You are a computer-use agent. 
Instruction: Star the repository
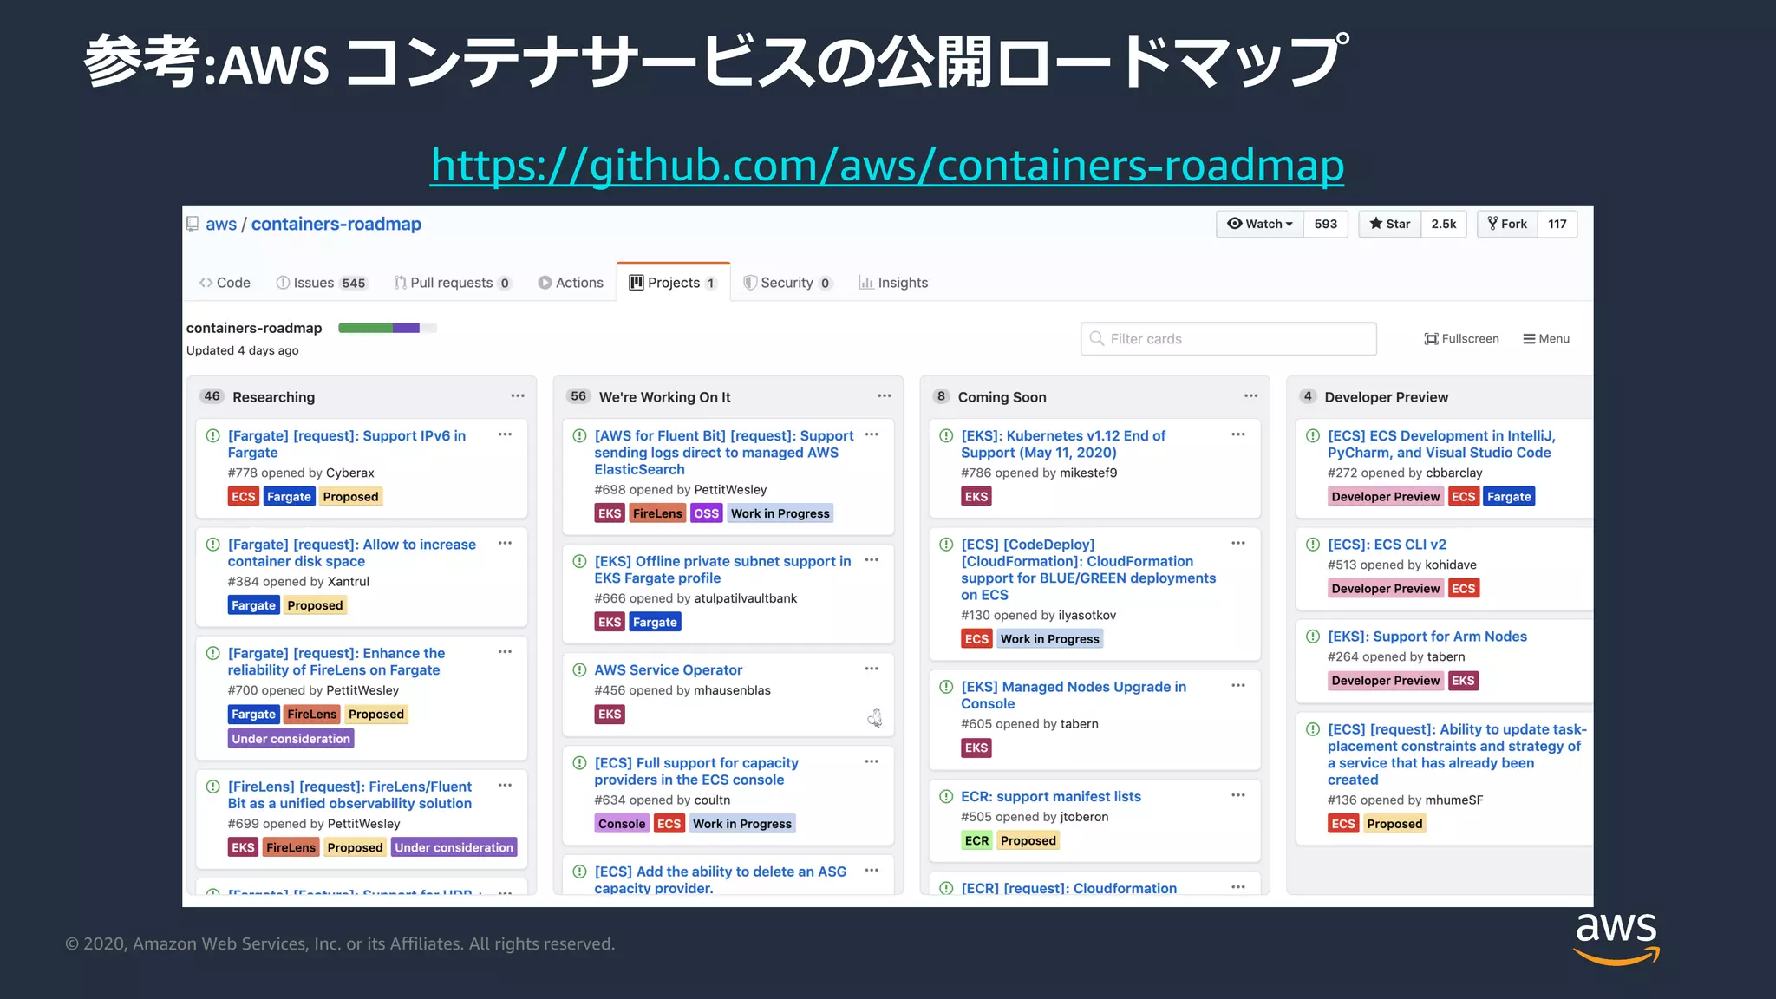coord(1390,224)
